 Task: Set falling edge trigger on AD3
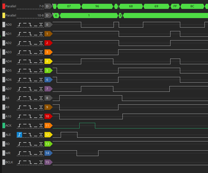(x=30, y=52)
